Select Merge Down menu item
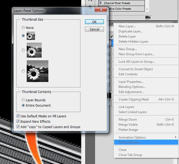179x164 pixels. (x=146, y=120)
